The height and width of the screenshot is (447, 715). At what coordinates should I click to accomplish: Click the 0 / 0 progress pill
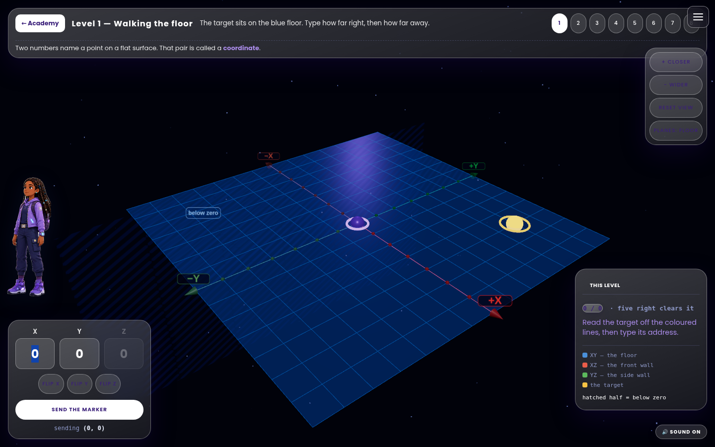[592, 308]
